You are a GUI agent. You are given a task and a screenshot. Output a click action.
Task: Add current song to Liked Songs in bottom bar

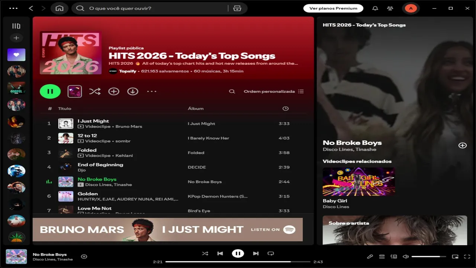click(x=84, y=256)
